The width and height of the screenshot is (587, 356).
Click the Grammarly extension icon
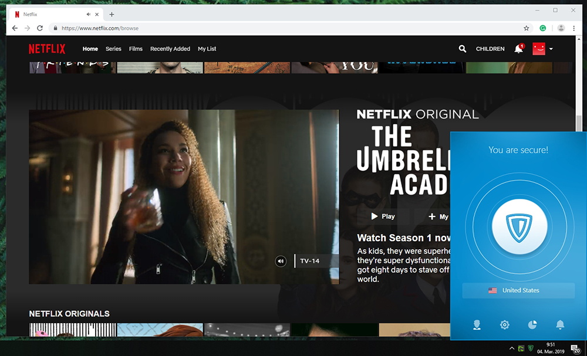[543, 28]
